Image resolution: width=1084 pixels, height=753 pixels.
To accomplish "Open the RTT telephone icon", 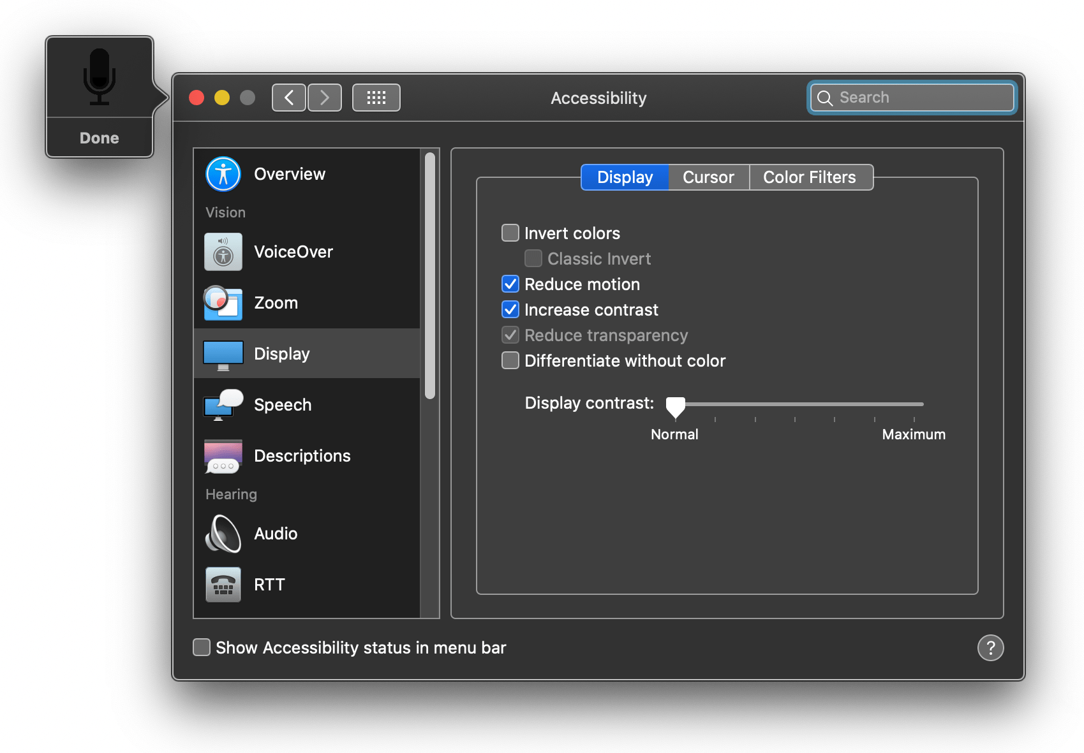I will pyautogui.click(x=223, y=585).
